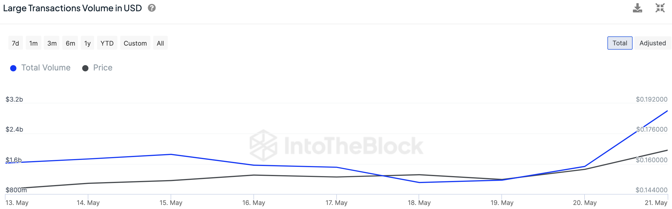Show the 1y time range
The image size is (672, 209).
pyautogui.click(x=87, y=43)
